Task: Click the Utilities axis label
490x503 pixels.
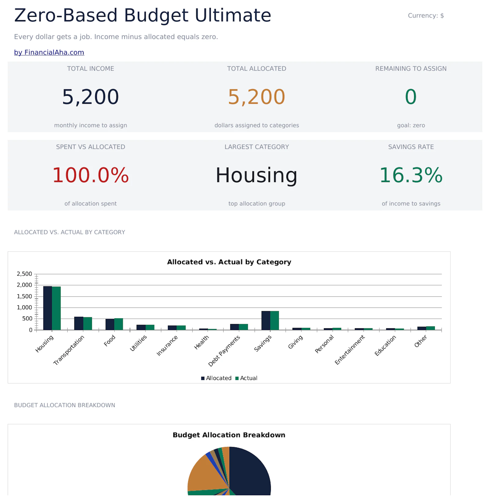Action: [138, 343]
